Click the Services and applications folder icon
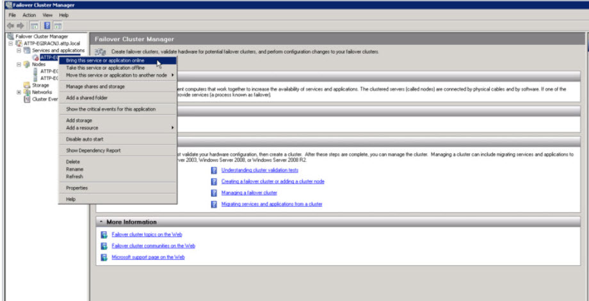589x301 pixels. [x=27, y=51]
